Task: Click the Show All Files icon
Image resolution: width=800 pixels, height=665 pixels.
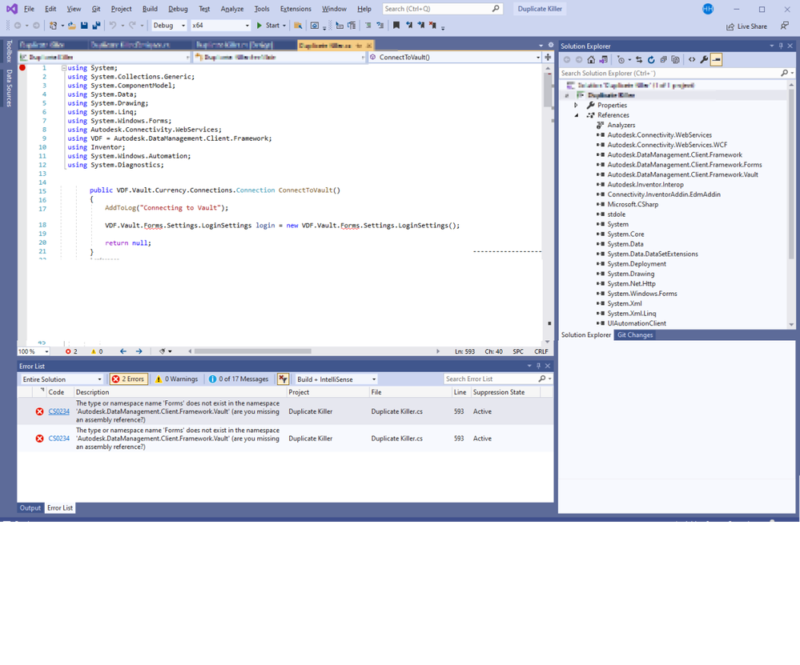Action: [676, 60]
